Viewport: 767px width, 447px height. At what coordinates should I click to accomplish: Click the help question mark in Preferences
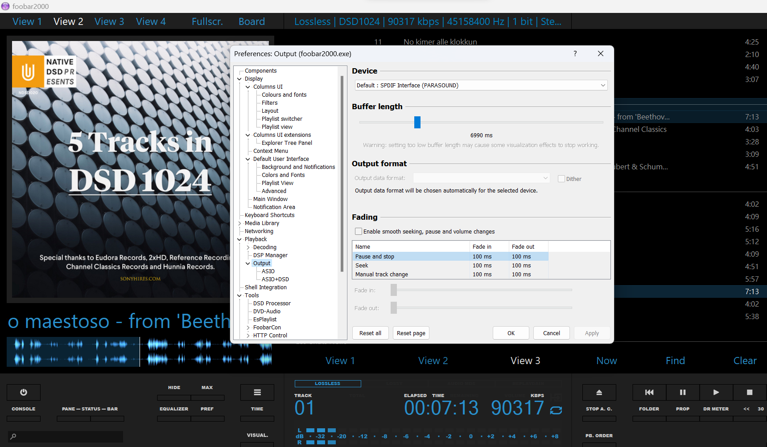575,53
